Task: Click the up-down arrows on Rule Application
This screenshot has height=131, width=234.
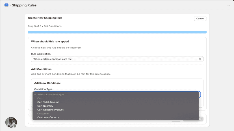Action: 200,59
